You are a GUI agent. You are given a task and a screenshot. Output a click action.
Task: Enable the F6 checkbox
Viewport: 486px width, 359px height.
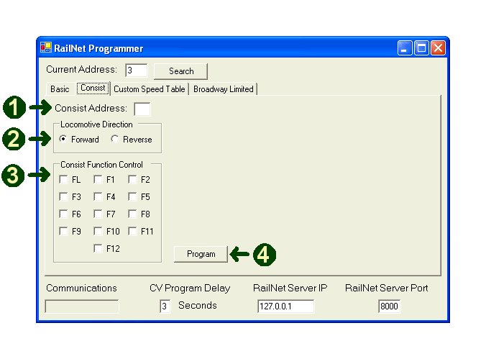click(63, 214)
